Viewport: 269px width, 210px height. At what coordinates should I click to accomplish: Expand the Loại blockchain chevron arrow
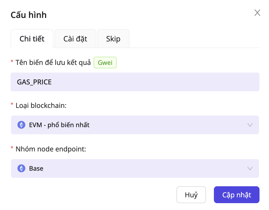250,125
